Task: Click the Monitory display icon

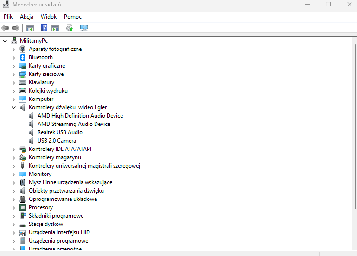Action: point(23,174)
